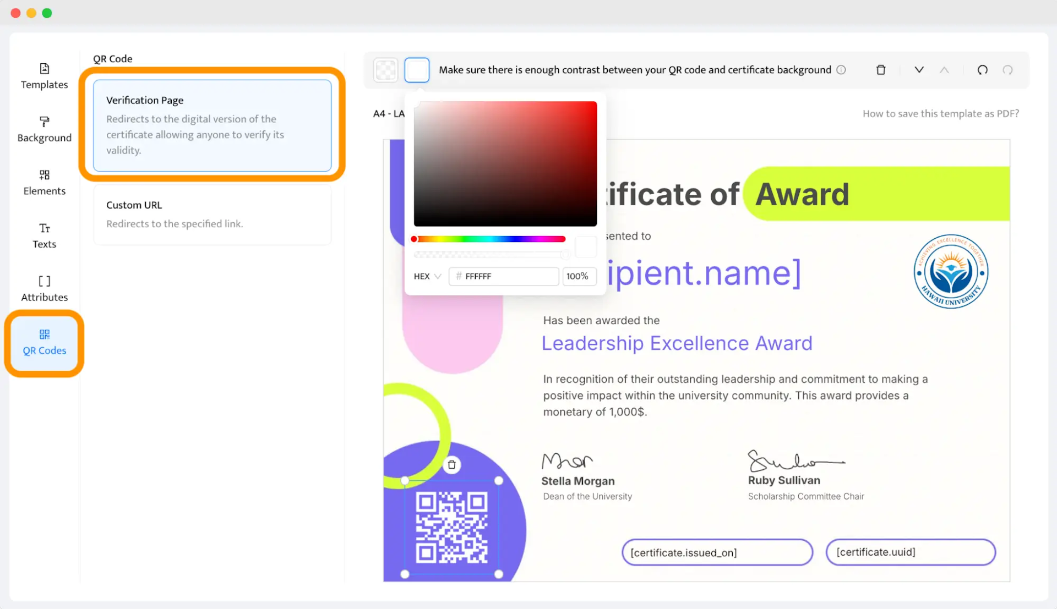This screenshot has height=609, width=1057.
Task: Open the Attributes panel
Action: click(44, 288)
